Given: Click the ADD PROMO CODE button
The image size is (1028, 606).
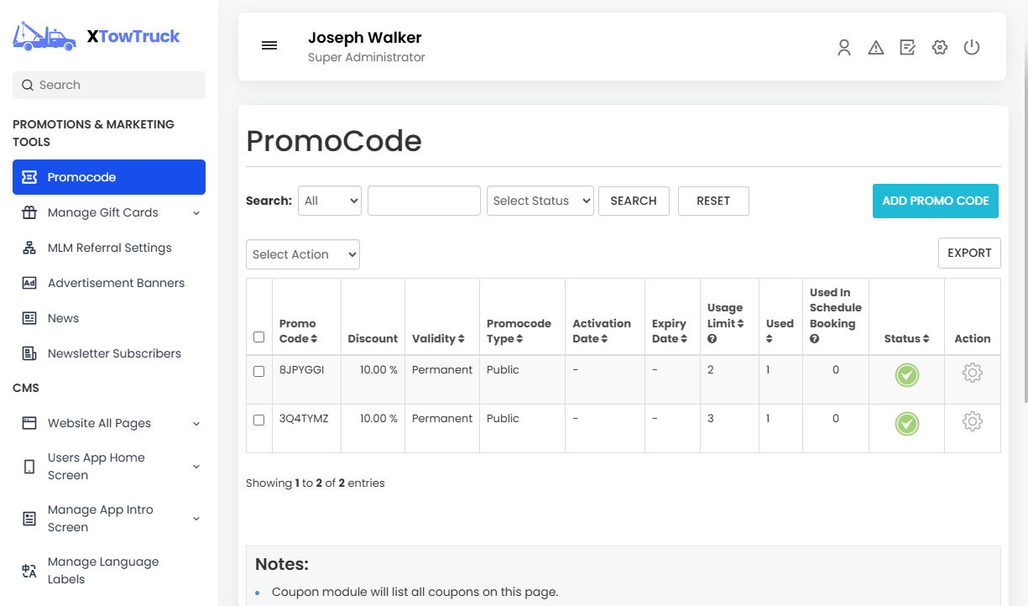Looking at the screenshot, I should [x=935, y=201].
